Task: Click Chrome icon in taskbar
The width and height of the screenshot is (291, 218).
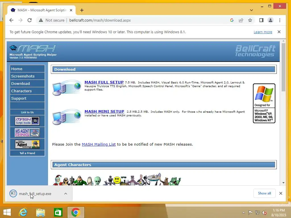Action: tap(76, 212)
